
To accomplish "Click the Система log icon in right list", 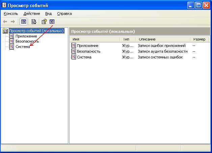I will click(x=74, y=57).
